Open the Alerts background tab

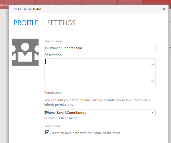(71, 3)
